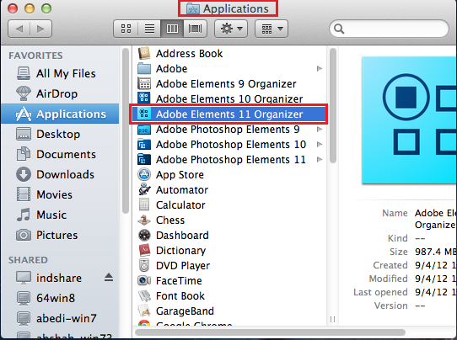Click the Finder search field

click(389, 29)
